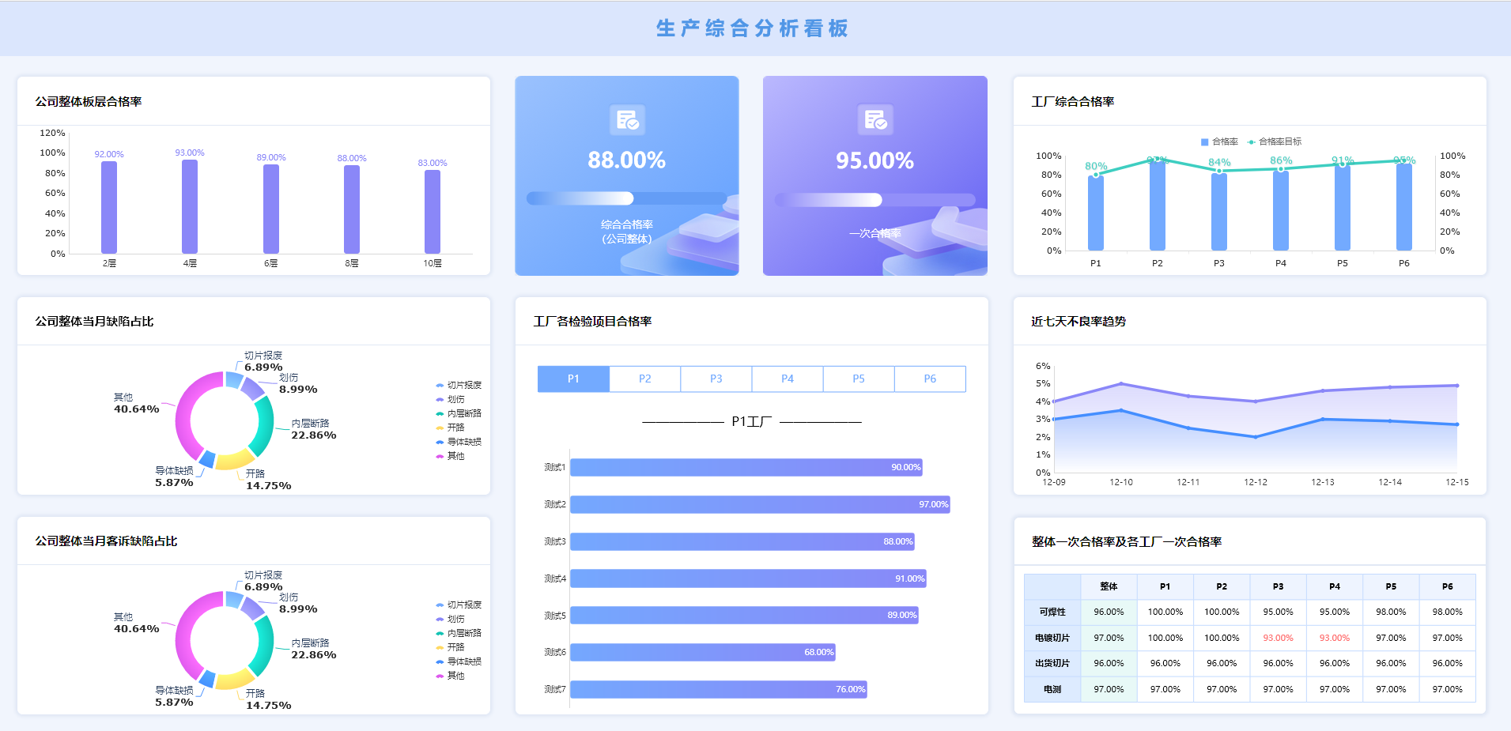Click the document-check icon on 88.00% card

[x=627, y=120]
